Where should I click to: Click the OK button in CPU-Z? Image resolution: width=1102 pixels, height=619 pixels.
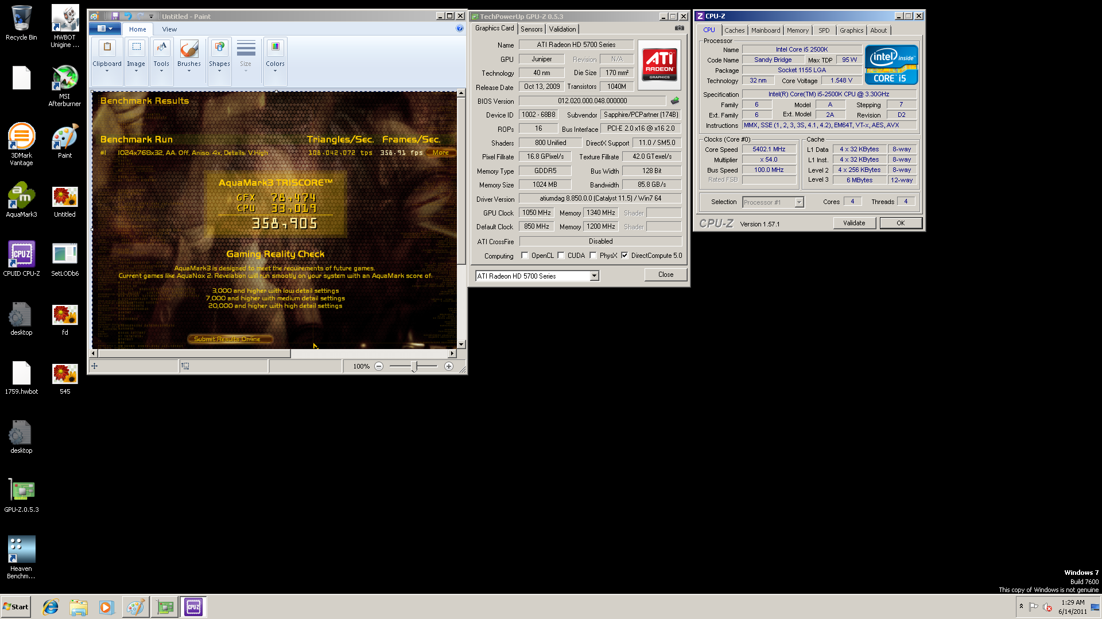coord(901,224)
